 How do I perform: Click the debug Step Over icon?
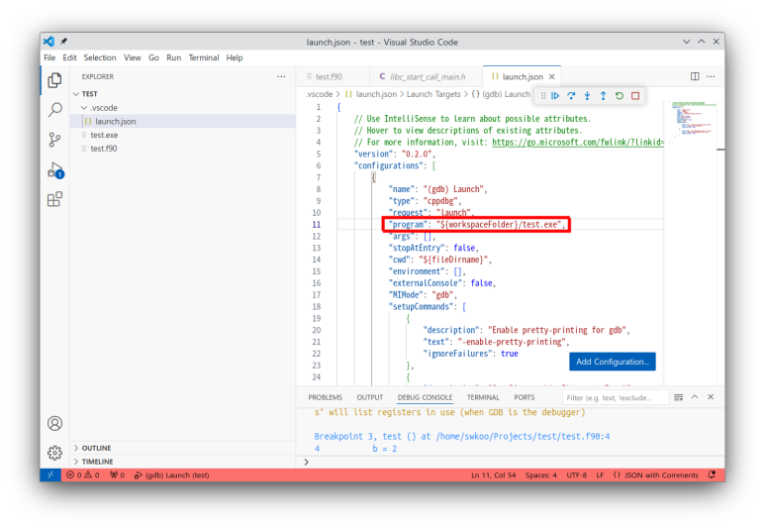click(571, 96)
